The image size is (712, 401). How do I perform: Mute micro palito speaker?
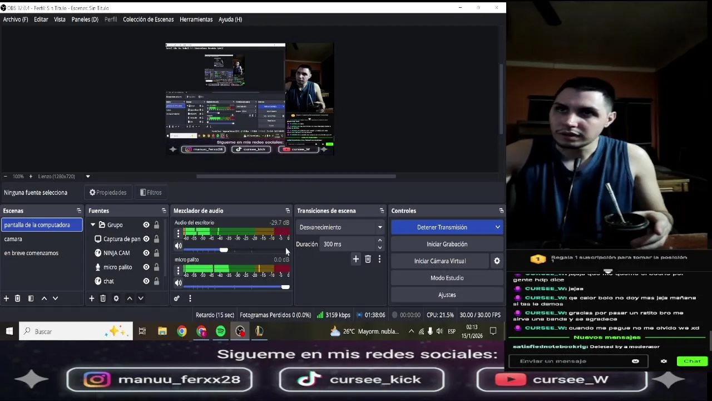pyautogui.click(x=178, y=283)
